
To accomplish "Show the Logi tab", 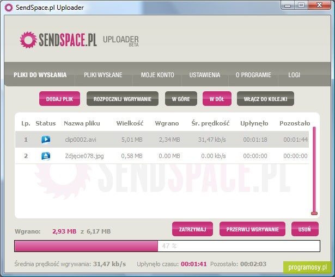I will (294, 75).
